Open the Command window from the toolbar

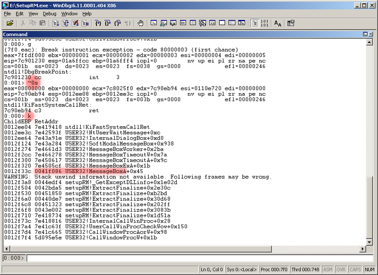154,23
